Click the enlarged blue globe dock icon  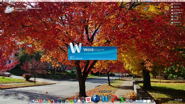(96, 99)
